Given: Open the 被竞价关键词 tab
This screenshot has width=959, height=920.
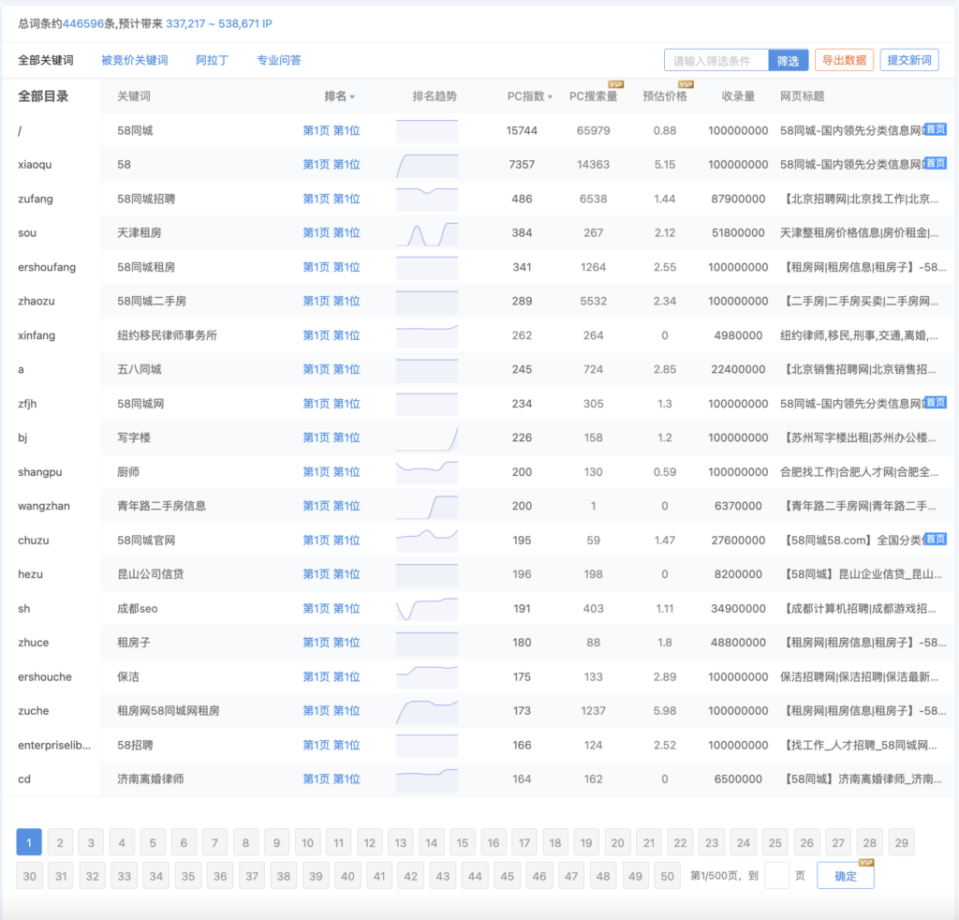Looking at the screenshot, I should coord(135,60).
